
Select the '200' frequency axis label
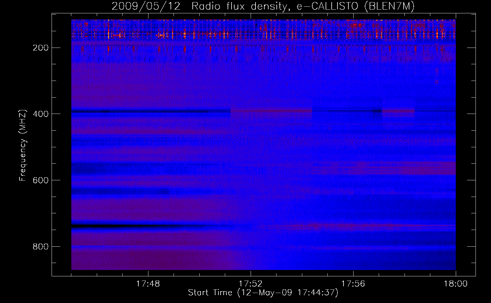(x=41, y=48)
